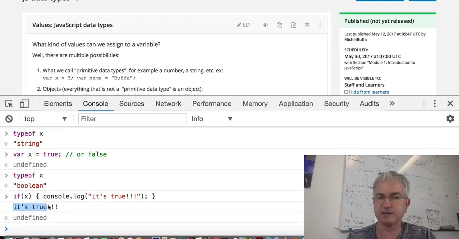Open the Application tab

coord(296,104)
